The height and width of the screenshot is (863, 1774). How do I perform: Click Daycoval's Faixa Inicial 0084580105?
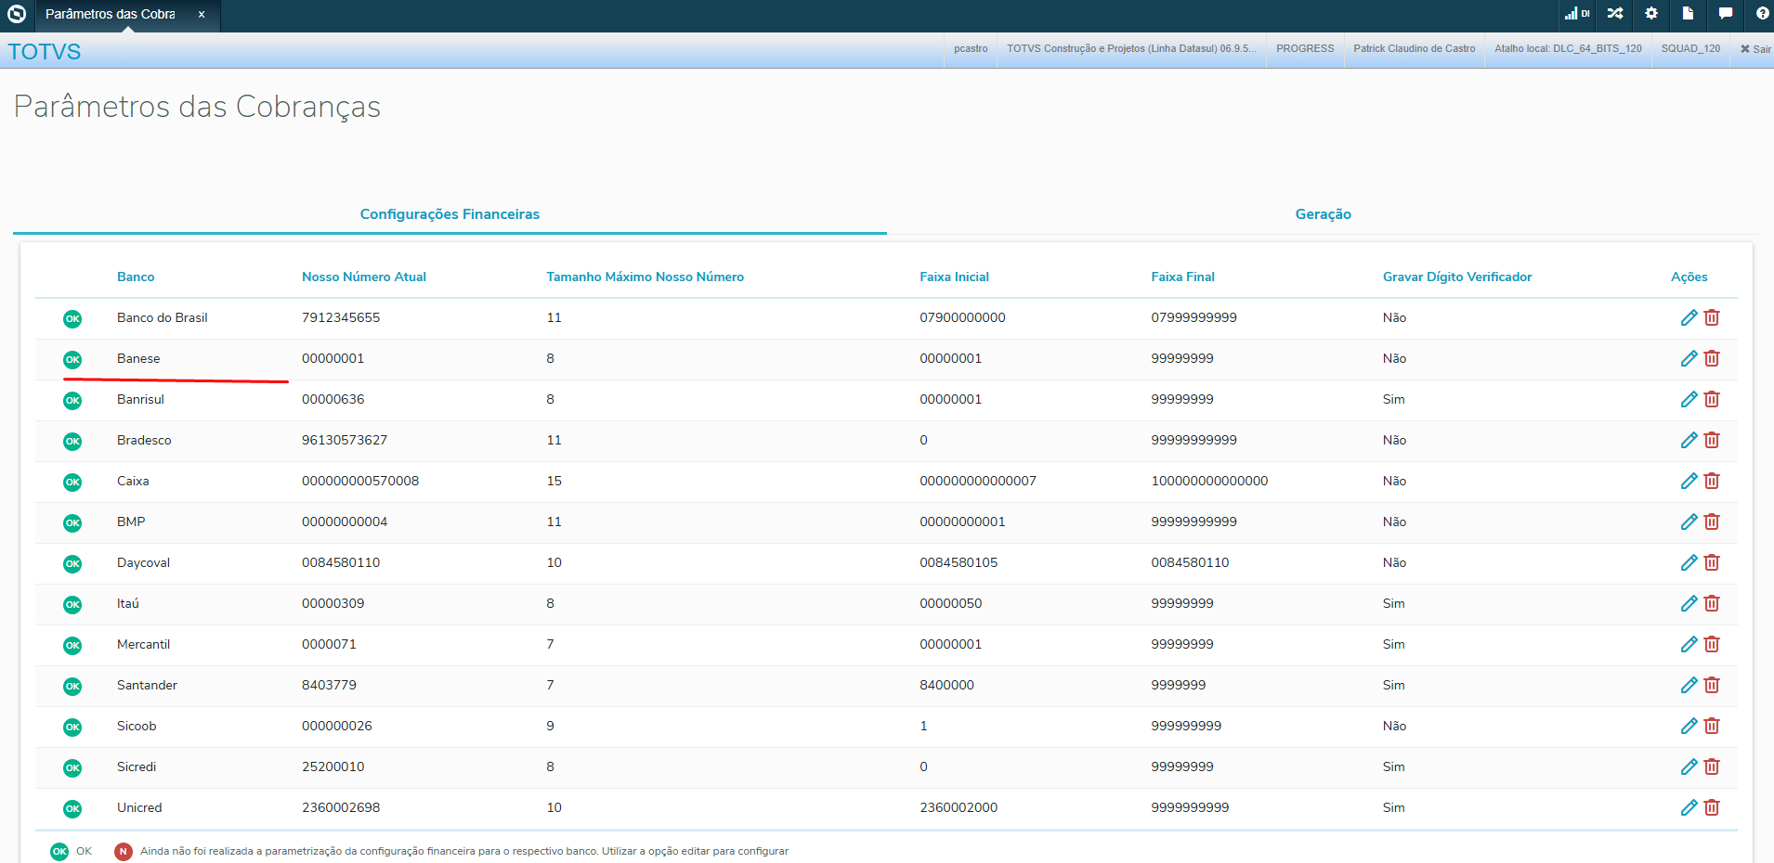(959, 562)
